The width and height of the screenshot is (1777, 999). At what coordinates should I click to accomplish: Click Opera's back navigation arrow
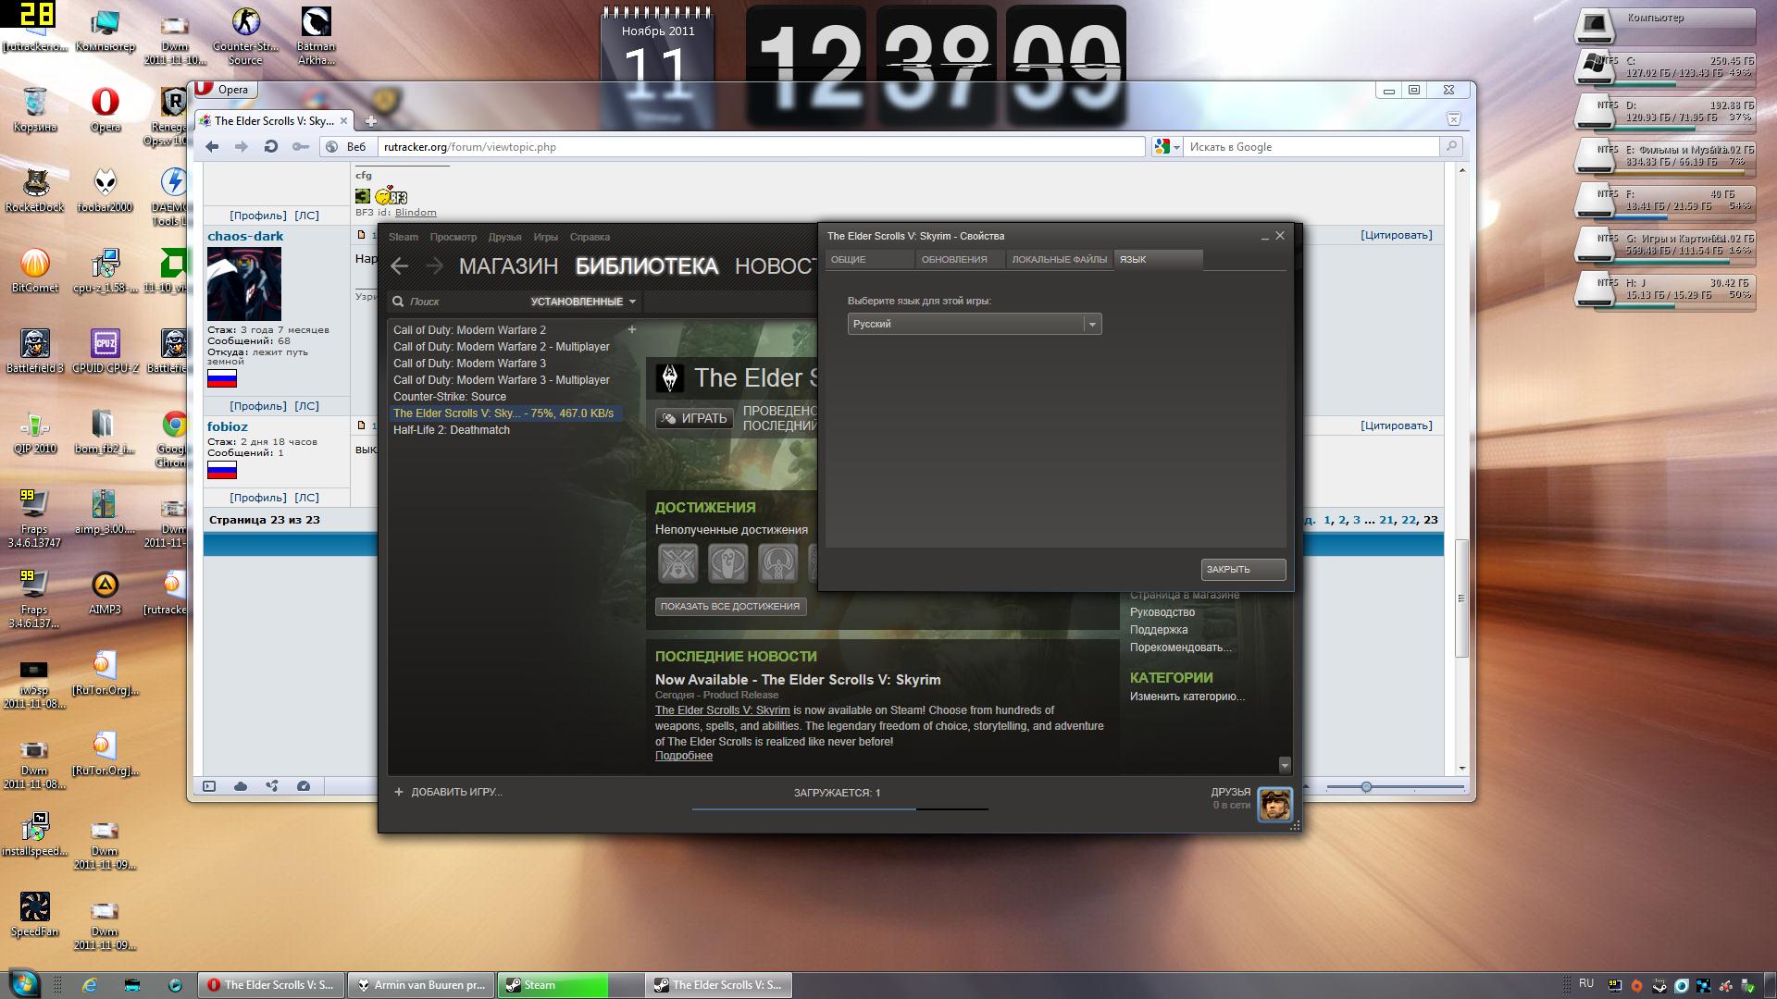[x=212, y=146]
